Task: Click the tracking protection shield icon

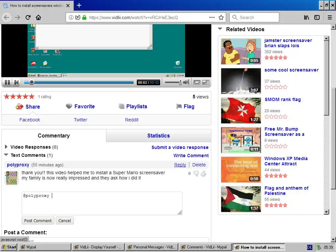Action: (x=78, y=17)
